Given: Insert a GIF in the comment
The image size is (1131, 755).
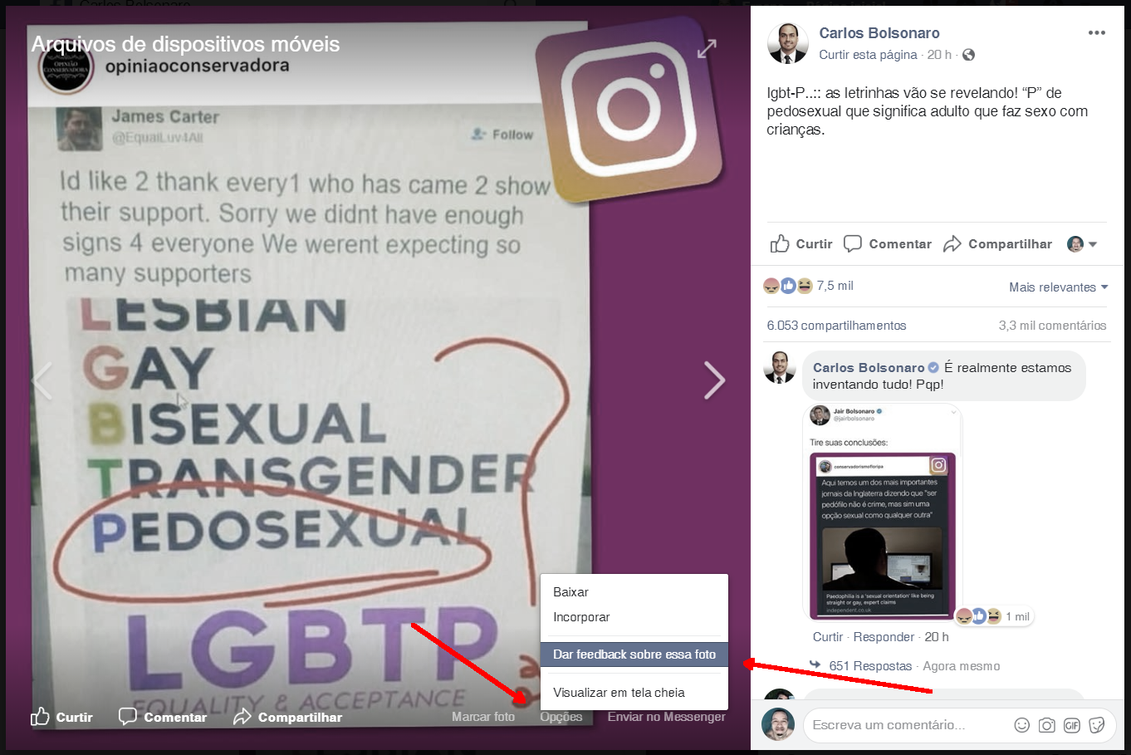Looking at the screenshot, I should 1072,725.
